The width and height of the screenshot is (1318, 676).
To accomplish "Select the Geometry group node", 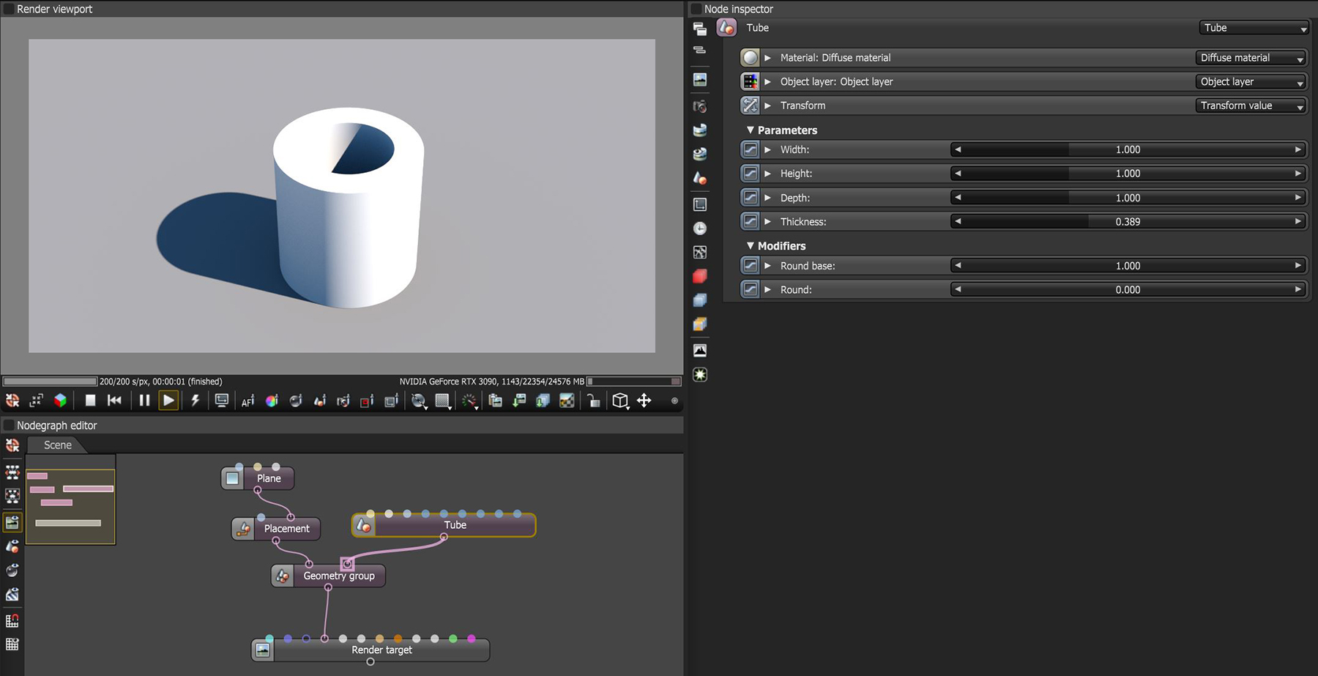I will 328,576.
